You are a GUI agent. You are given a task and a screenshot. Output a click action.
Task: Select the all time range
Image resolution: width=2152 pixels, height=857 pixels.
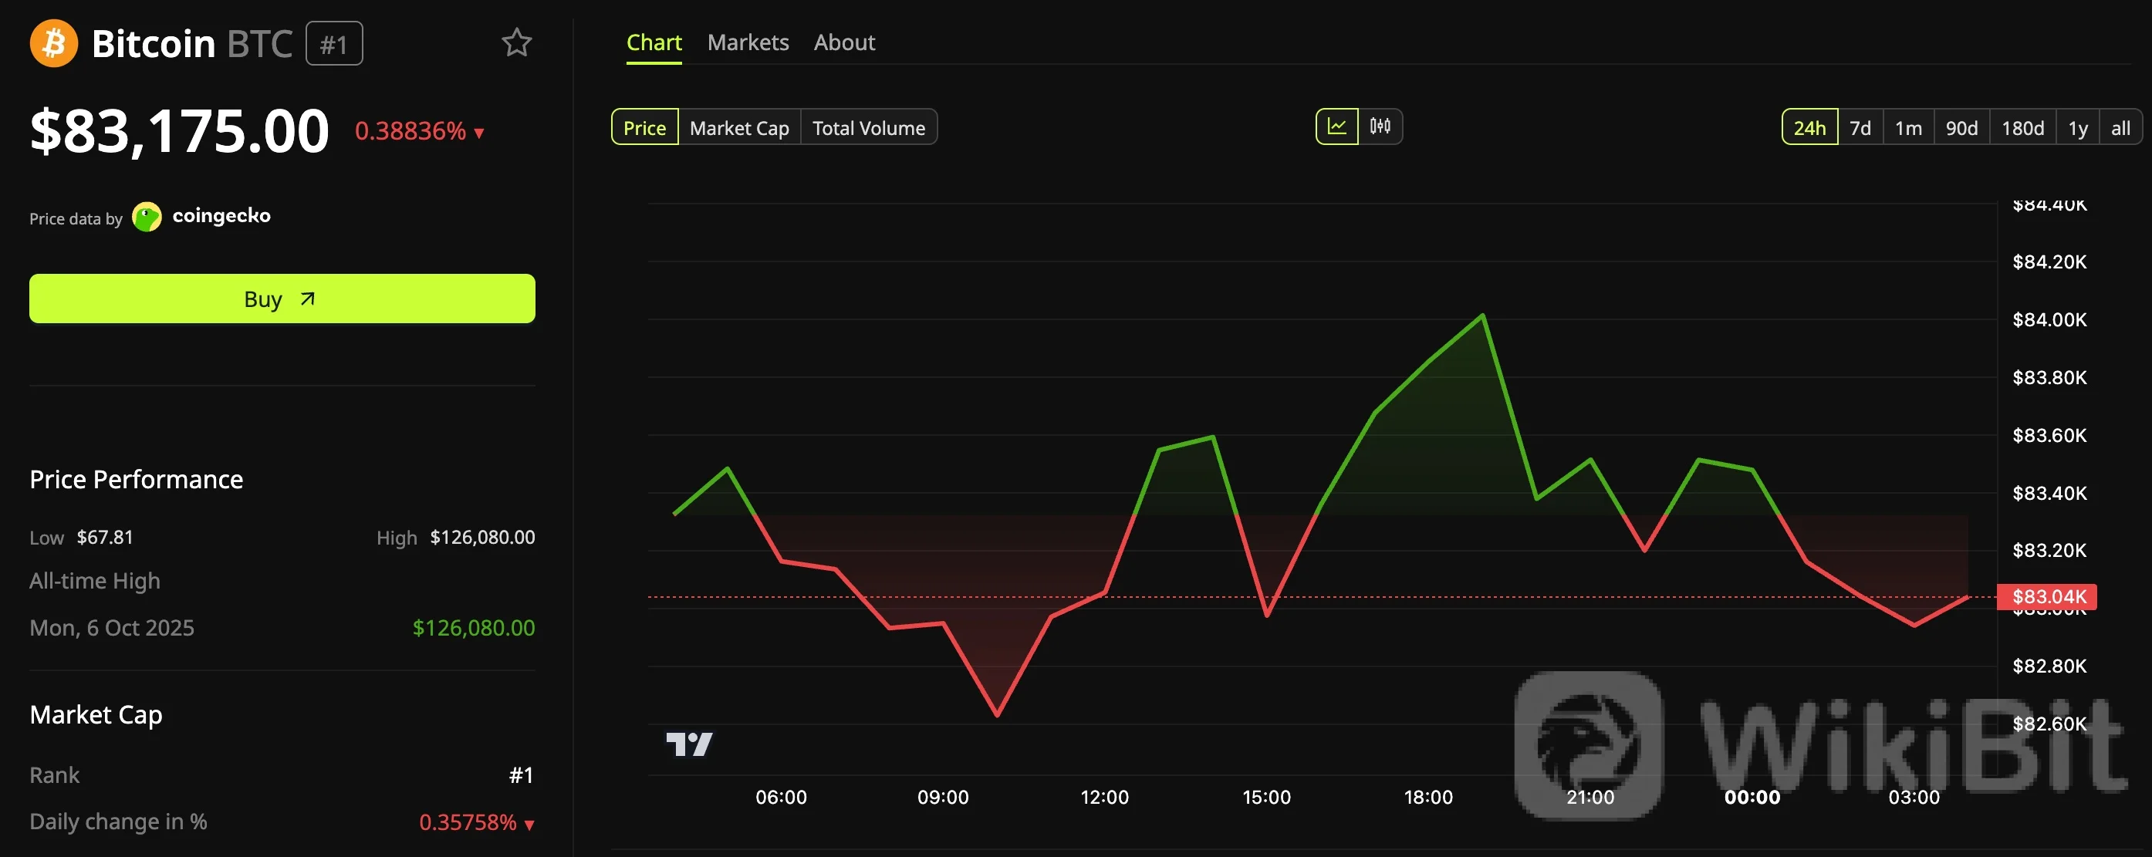point(2120,128)
